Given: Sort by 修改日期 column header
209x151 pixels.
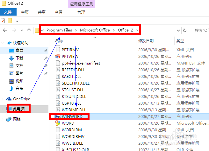Looking at the screenshot, I should pos(146,41).
